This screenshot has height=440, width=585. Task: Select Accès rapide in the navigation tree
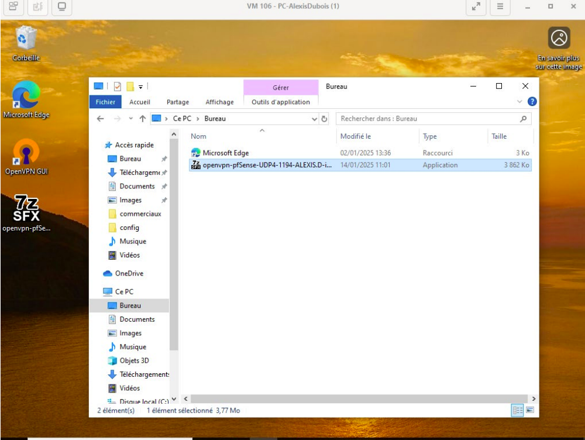129,145
